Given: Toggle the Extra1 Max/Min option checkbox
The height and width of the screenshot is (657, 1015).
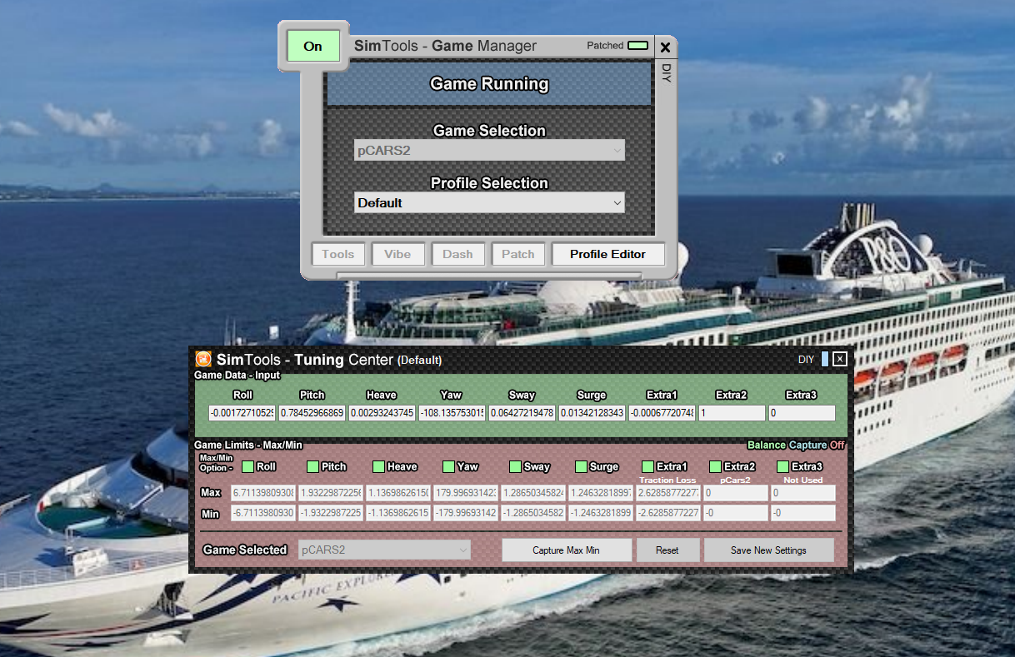Looking at the screenshot, I should 648,466.
